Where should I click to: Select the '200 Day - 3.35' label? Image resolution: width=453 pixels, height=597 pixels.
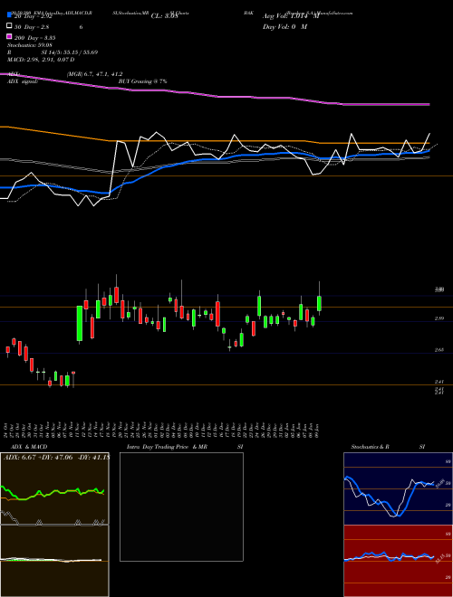[35, 38]
